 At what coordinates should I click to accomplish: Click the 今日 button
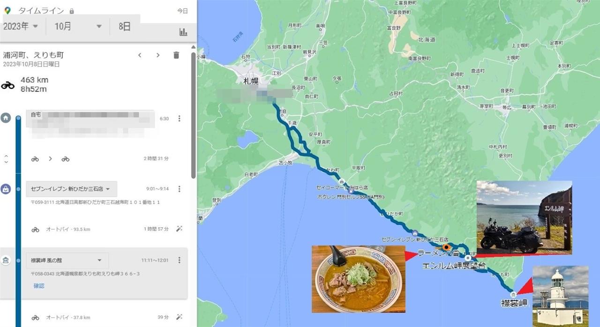pyautogui.click(x=182, y=10)
